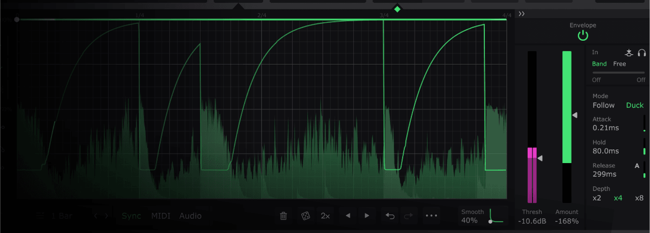The height and width of the screenshot is (233, 650).
Task: Delete the curve with the trash icon
Action: (283, 216)
